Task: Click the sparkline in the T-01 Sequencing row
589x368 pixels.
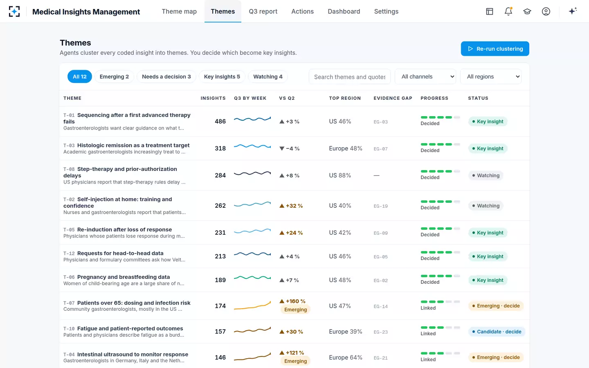Action: (252, 119)
